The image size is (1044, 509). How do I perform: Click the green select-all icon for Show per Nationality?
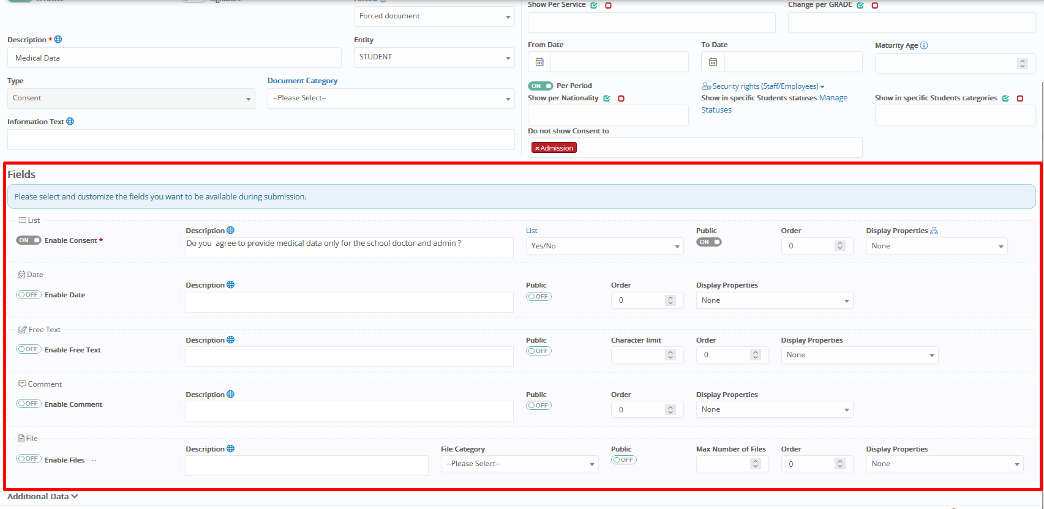[607, 98]
